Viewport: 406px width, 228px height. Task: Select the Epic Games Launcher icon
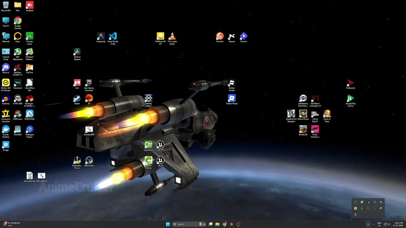tap(89, 85)
